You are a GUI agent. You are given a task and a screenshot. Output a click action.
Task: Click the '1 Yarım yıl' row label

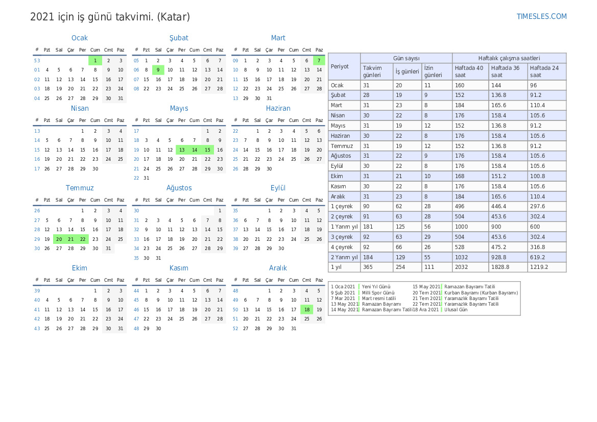click(x=344, y=227)
